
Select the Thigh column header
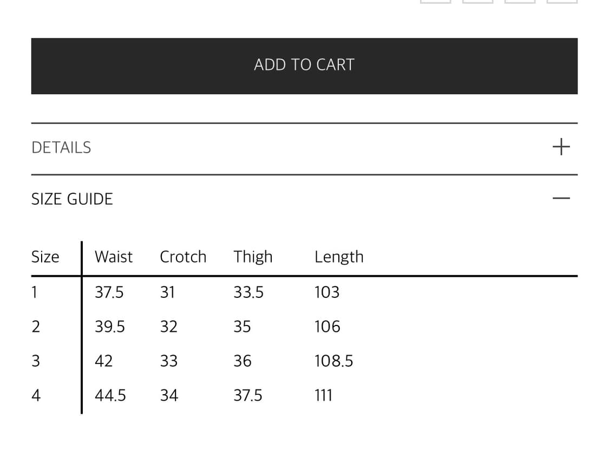pyautogui.click(x=253, y=257)
